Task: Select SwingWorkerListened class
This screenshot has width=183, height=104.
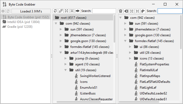Action: click(95, 76)
